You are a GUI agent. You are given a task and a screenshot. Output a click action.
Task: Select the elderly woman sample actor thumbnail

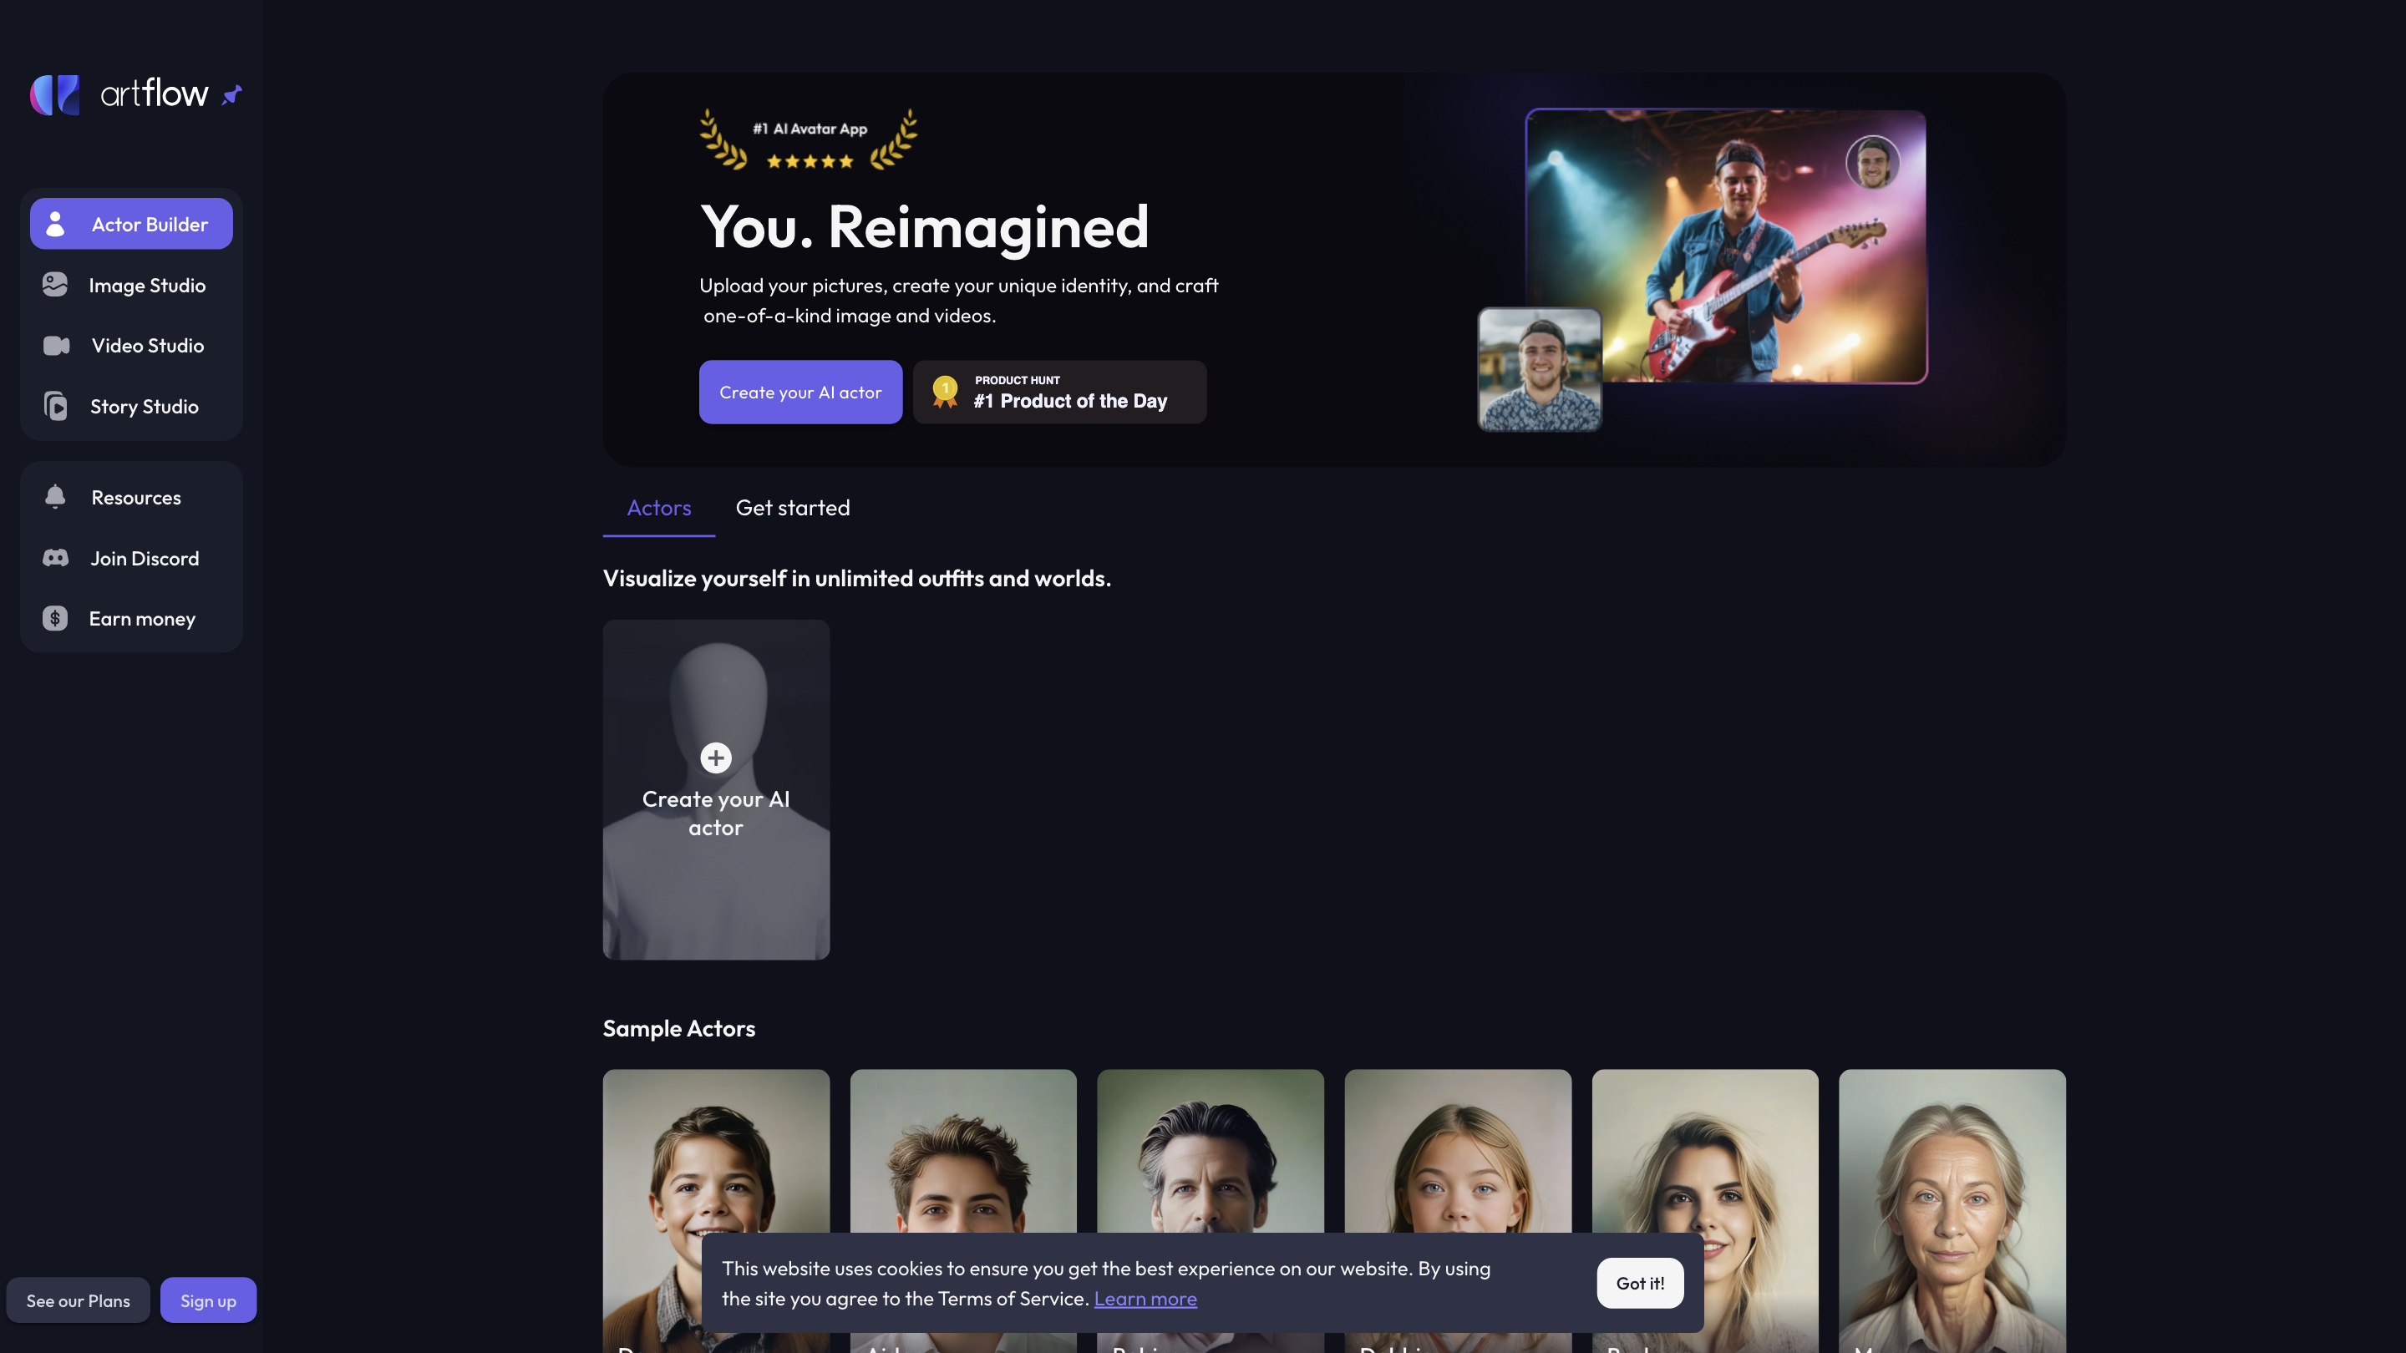[x=1952, y=1211]
